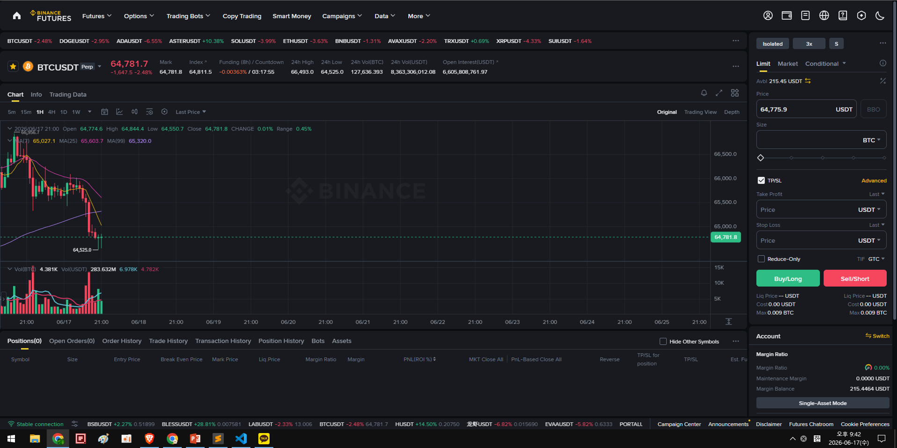Open the more intervals dropdown arrow
897x448 pixels.
tap(89, 112)
